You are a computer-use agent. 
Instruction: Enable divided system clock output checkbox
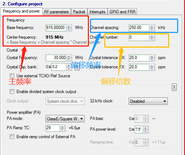[x=12, y=92]
